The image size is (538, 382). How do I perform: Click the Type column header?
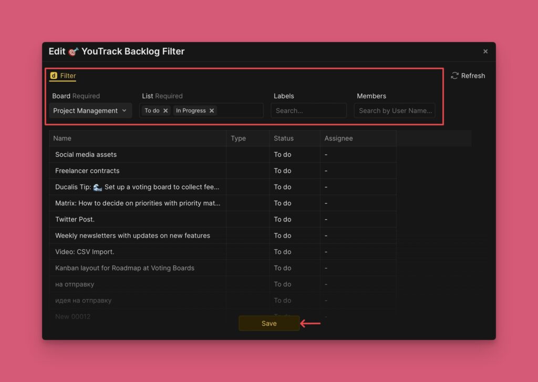tap(239, 138)
